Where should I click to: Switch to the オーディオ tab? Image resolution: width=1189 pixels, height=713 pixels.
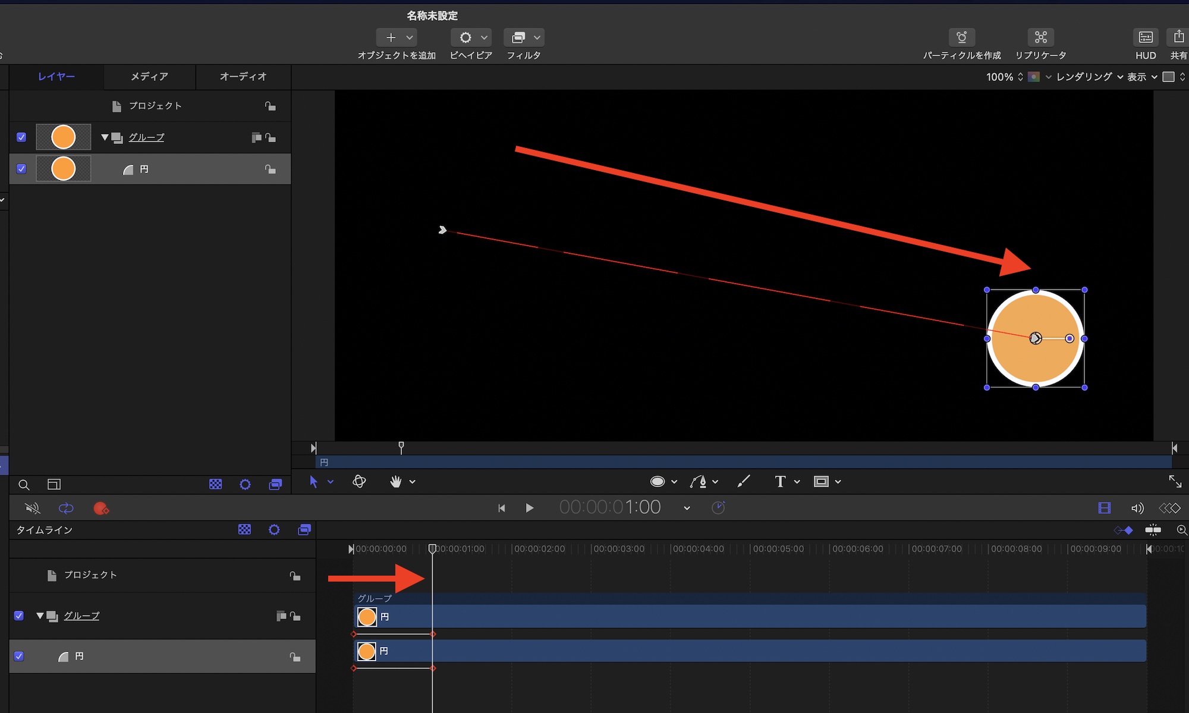(x=243, y=77)
